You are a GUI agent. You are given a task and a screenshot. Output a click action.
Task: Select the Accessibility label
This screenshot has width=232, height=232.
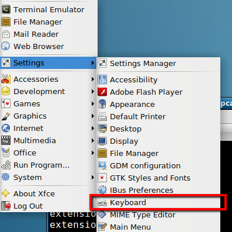click(134, 80)
